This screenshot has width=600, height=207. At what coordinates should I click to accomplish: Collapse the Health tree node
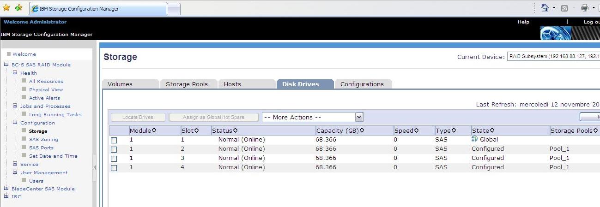[15, 73]
